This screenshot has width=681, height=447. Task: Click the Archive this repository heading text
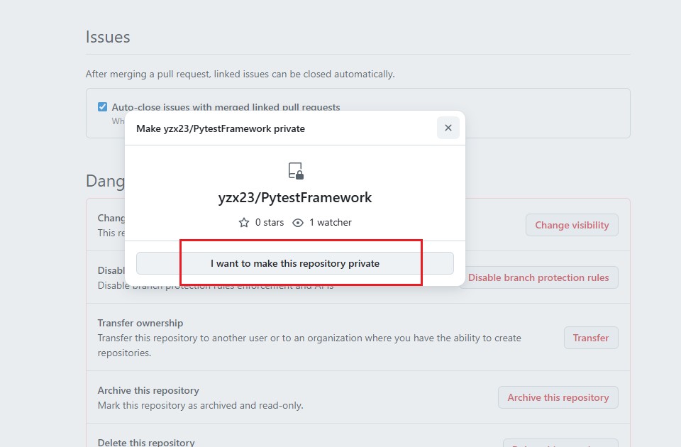pyautogui.click(x=148, y=390)
